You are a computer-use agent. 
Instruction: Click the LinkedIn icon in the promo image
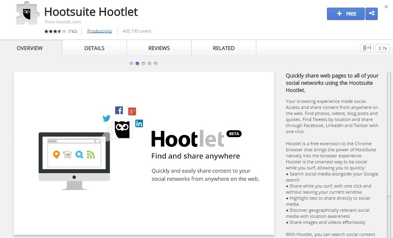(139, 123)
